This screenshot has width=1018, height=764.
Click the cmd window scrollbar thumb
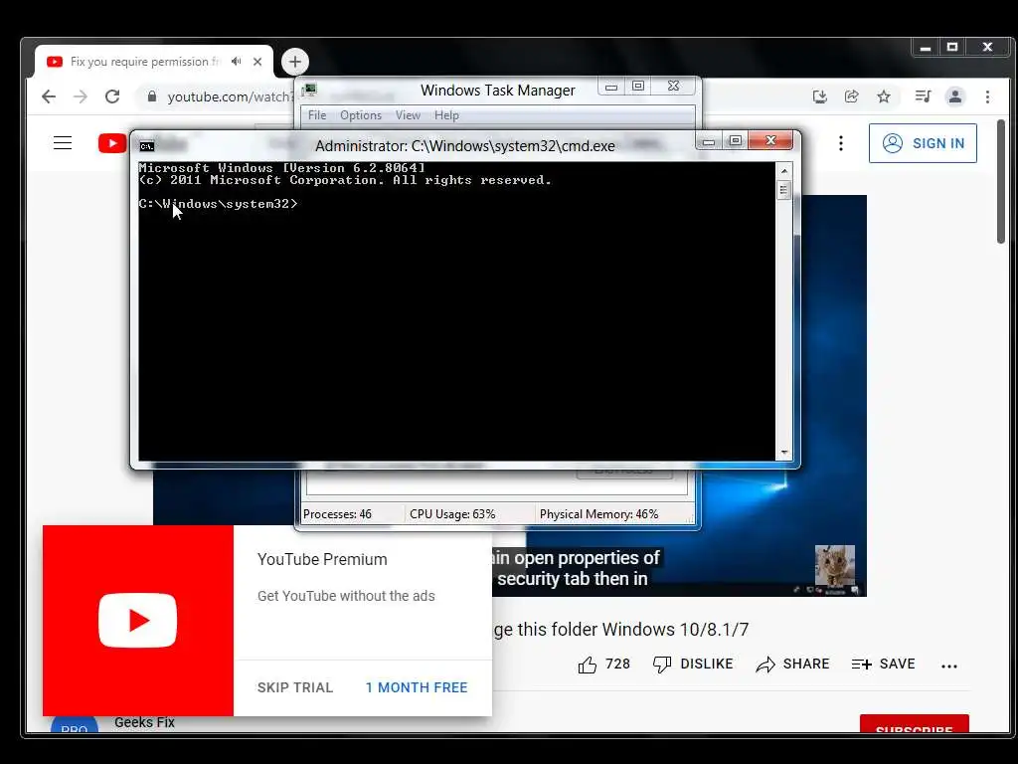(x=783, y=190)
